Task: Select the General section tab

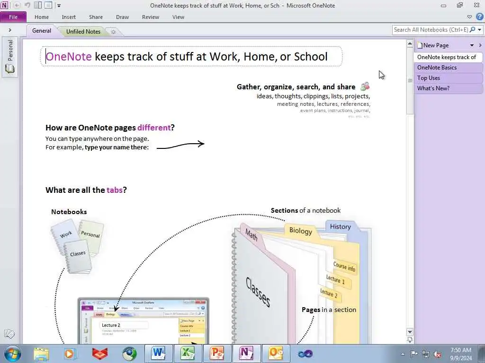Action: coord(42,31)
